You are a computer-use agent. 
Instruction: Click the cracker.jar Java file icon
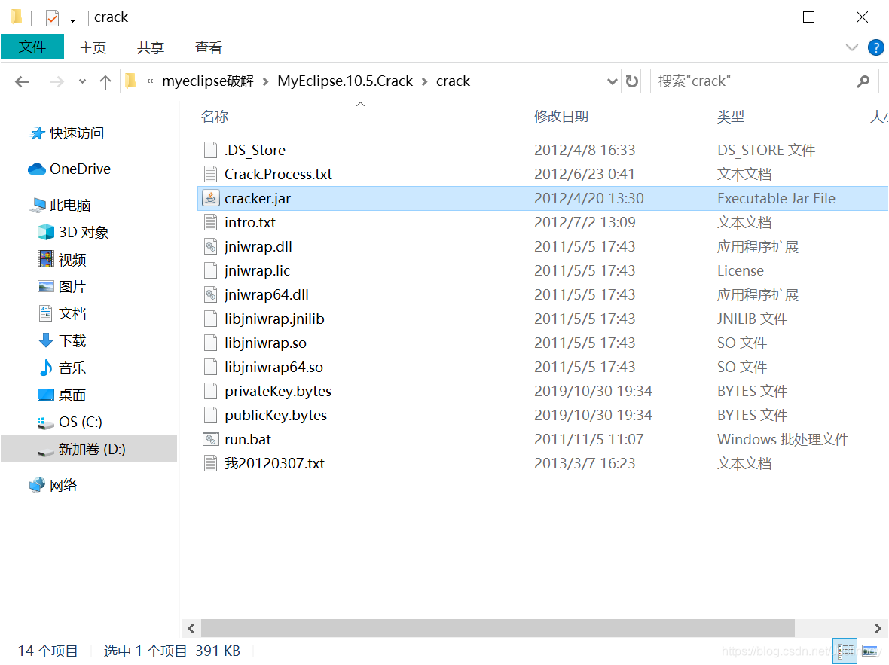210,198
